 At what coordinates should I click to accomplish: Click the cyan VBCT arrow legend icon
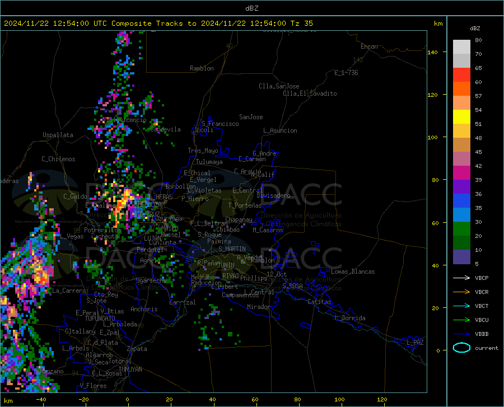pyautogui.click(x=461, y=306)
